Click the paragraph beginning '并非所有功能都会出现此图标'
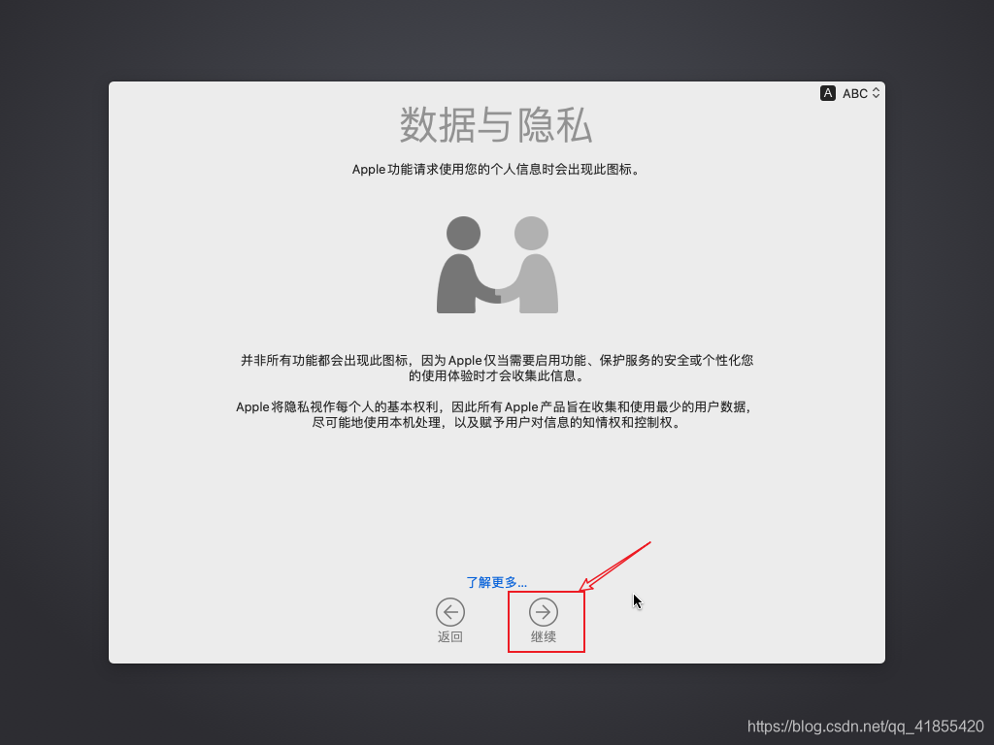This screenshot has height=745, width=994. tap(496, 368)
